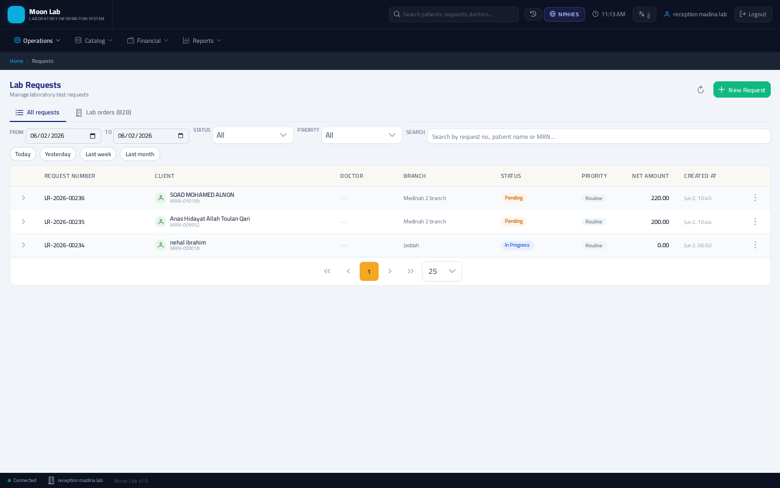The width and height of the screenshot is (780, 488).
Task: Open row actions menu for LR-2026-00234
Action: click(755, 245)
